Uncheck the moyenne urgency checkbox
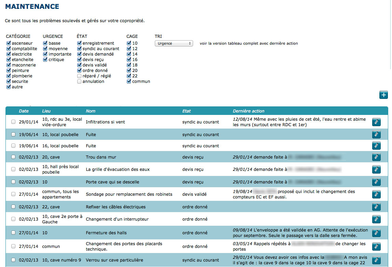The width and height of the screenshot is (392, 267). (45, 48)
